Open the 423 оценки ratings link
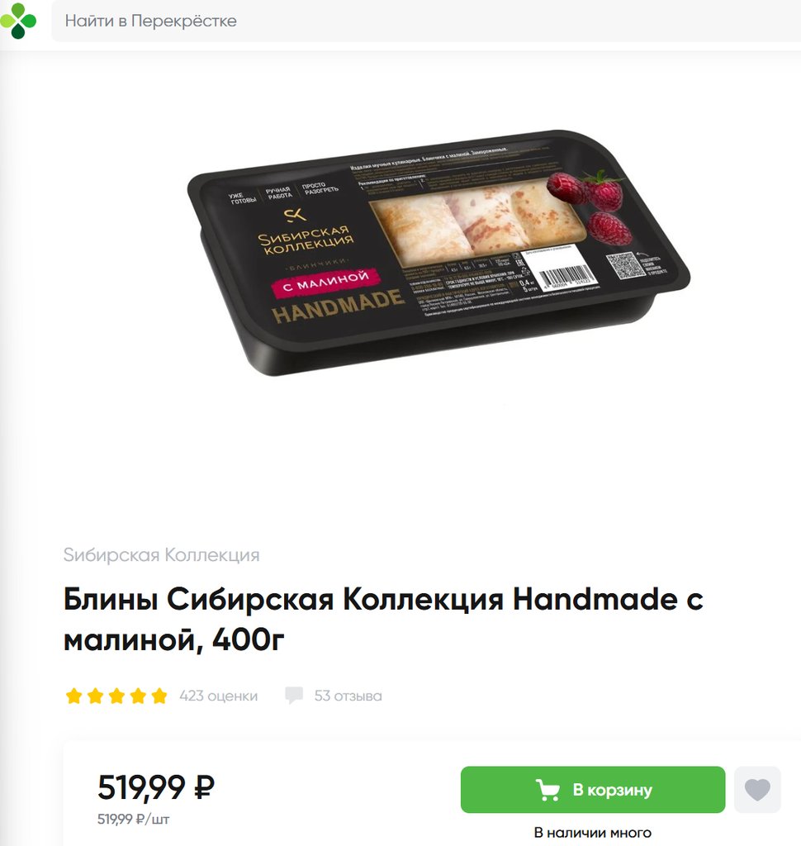Image resolution: width=801 pixels, height=846 pixels. 219,696
